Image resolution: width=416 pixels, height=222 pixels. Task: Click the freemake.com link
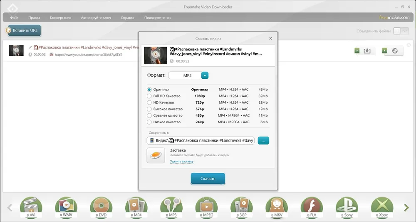pyautogui.click(x=394, y=17)
